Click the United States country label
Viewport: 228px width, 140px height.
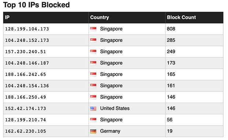click(115, 108)
